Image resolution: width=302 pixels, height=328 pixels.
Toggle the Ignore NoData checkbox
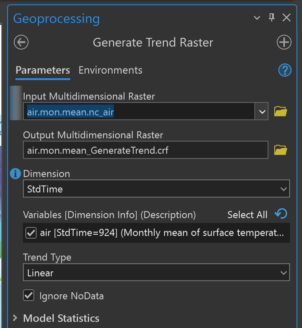[x=29, y=295]
